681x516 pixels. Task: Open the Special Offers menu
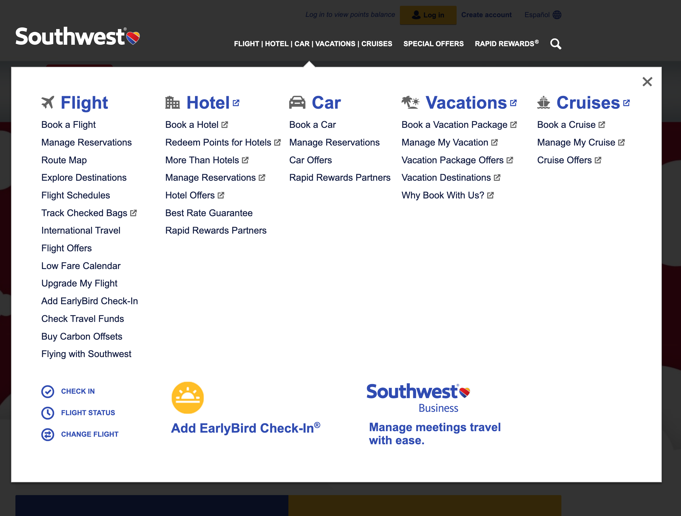coord(433,44)
